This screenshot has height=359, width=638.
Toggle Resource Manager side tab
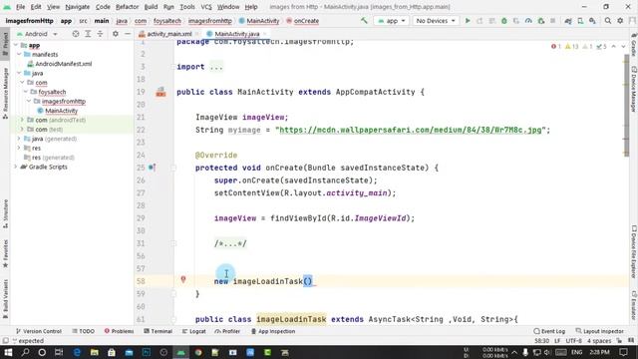[5, 93]
